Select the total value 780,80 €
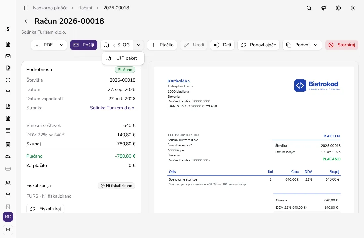364x238 pixels. point(126,144)
